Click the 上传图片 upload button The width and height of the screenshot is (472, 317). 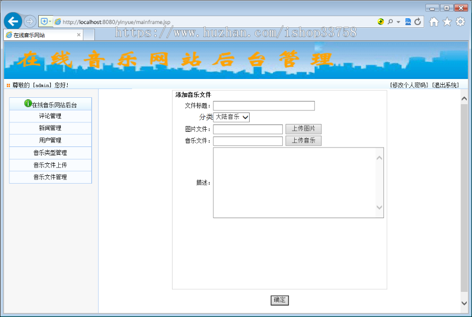click(303, 129)
